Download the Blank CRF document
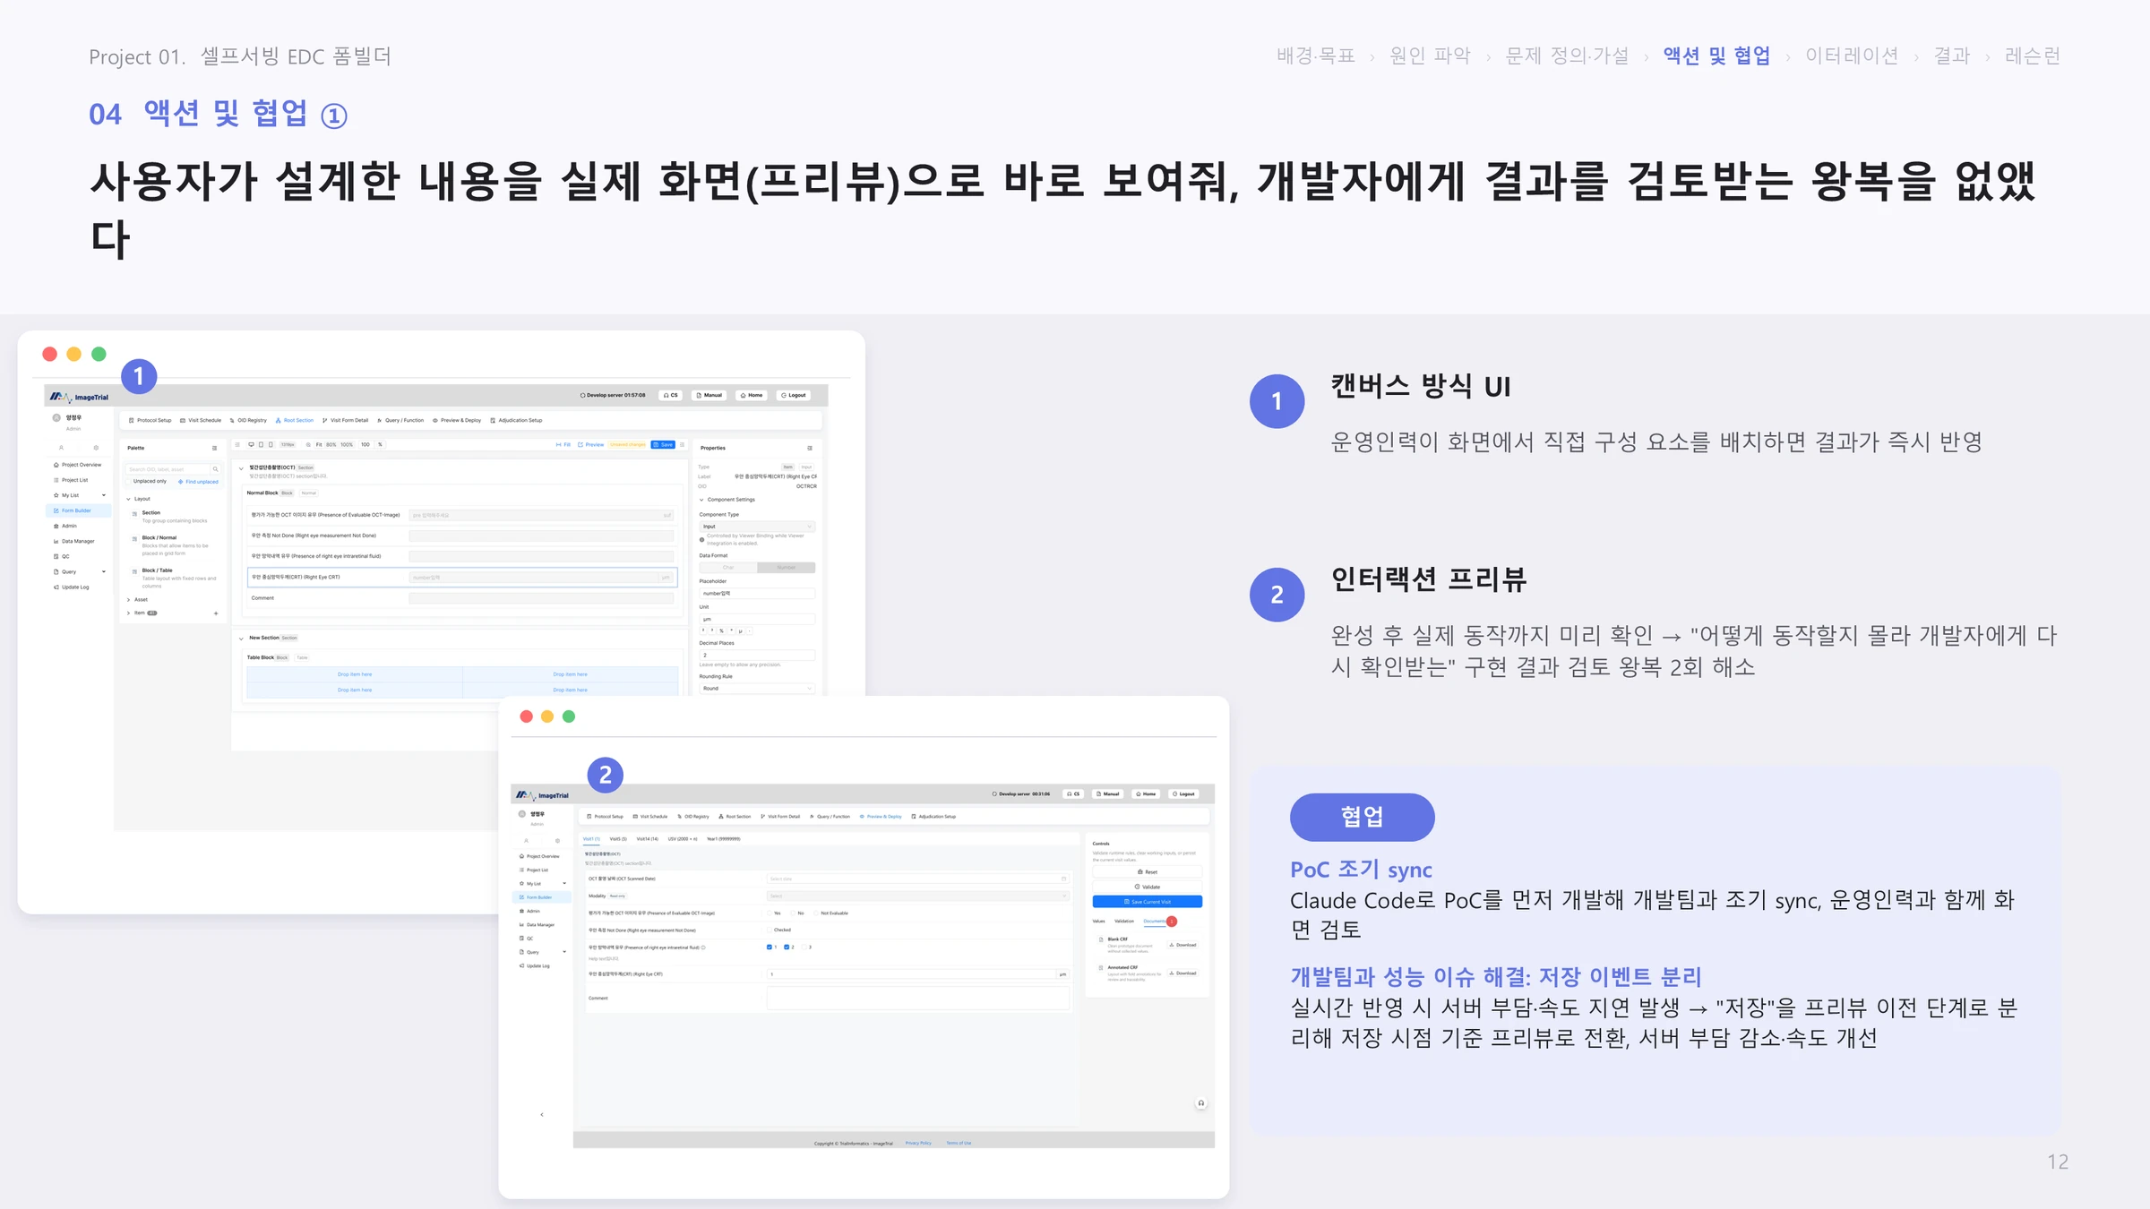This screenshot has height=1209, width=2150. [1183, 945]
